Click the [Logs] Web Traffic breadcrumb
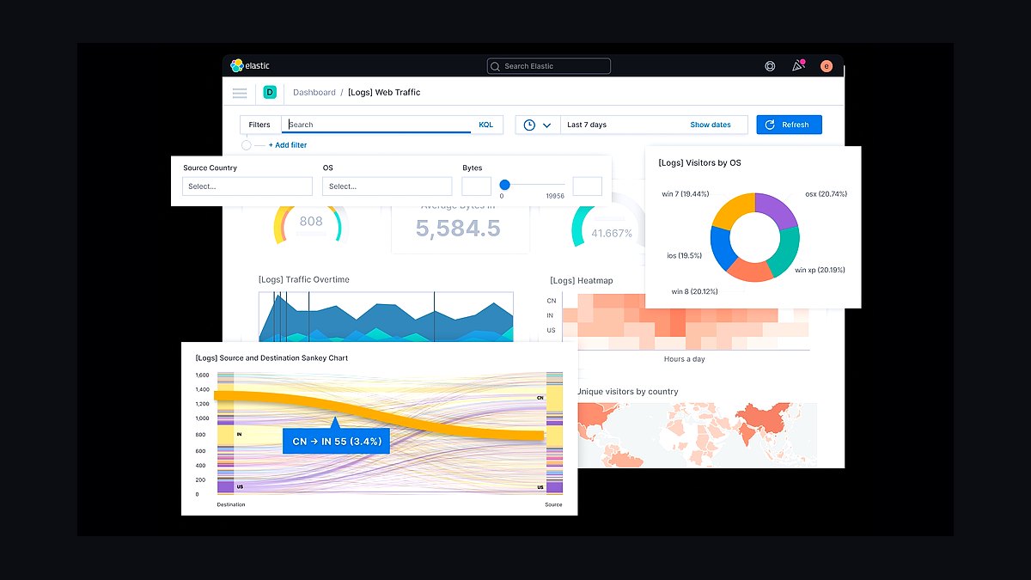This screenshot has height=580, width=1031. (x=384, y=92)
